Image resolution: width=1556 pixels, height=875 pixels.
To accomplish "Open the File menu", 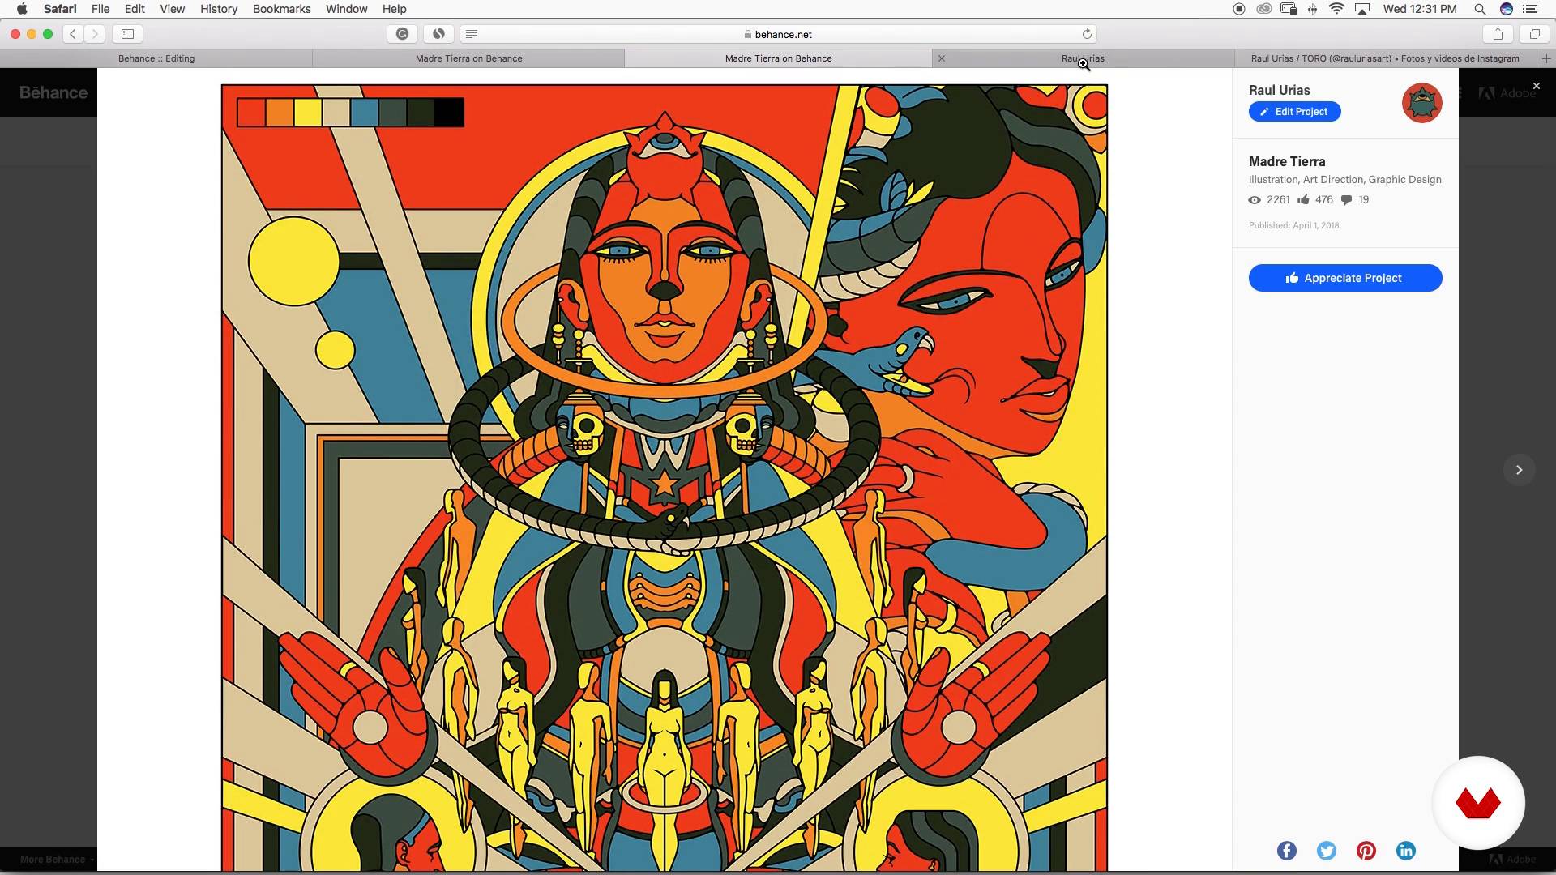I will 100,9.
